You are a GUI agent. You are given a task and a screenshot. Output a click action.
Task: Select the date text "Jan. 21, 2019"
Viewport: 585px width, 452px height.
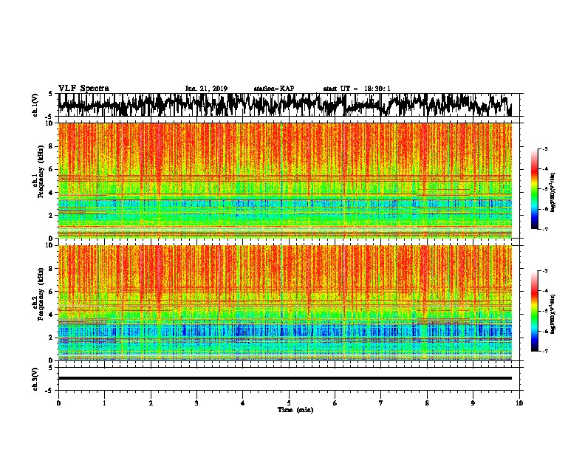[x=206, y=89]
